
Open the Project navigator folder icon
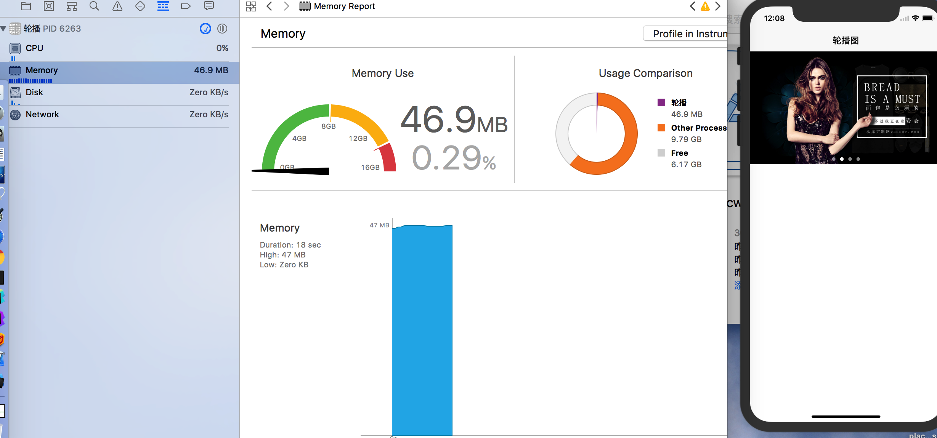coord(26,6)
